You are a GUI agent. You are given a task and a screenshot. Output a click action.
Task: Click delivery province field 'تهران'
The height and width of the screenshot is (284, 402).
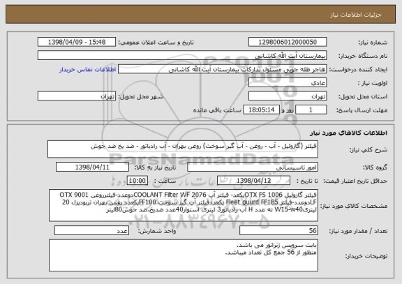[288, 96]
